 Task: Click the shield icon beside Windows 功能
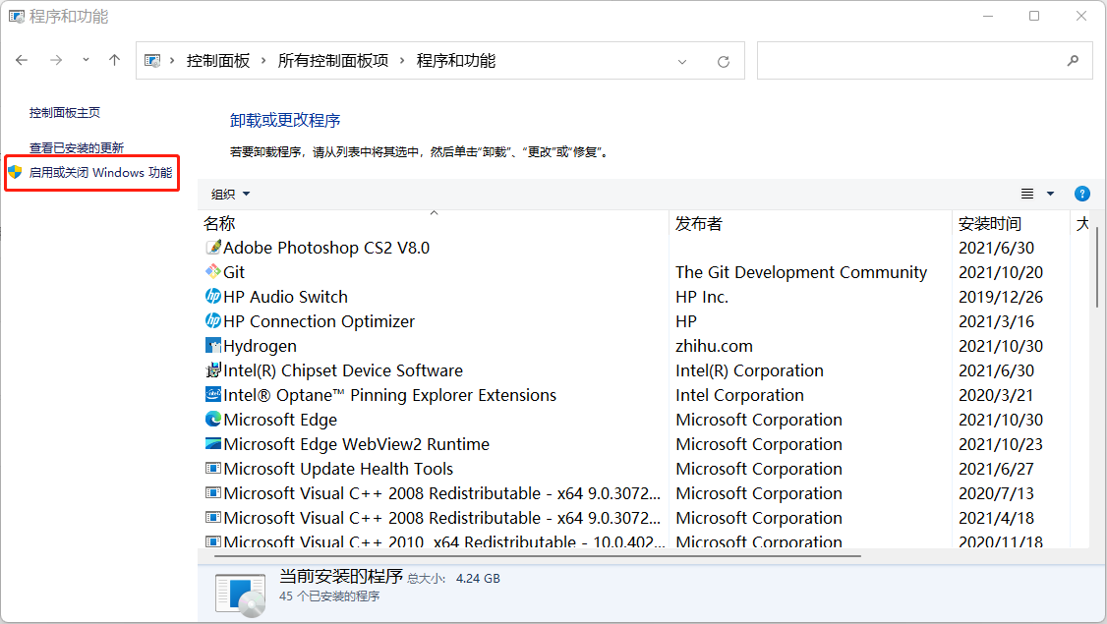tap(16, 172)
